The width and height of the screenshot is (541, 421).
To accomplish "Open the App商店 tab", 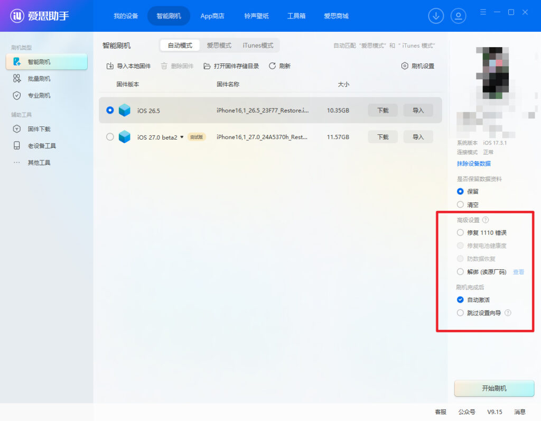I will (212, 16).
